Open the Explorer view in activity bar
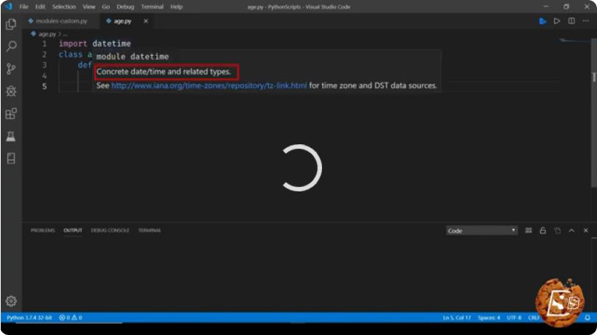Image resolution: width=597 pixels, height=335 pixels. coord(11,24)
